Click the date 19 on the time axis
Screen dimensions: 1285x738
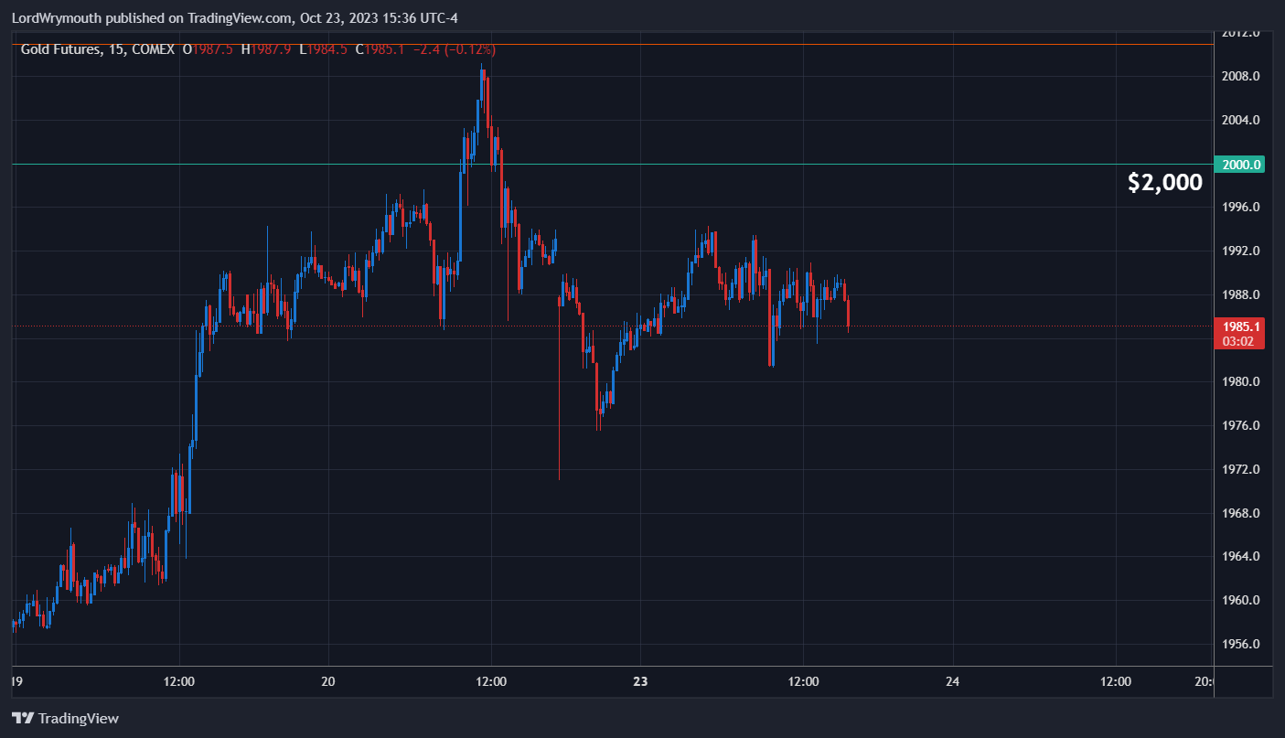point(16,681)
